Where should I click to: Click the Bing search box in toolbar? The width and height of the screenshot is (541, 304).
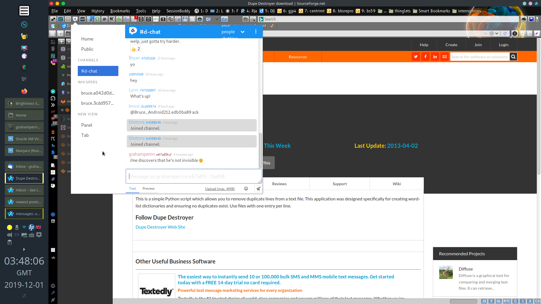[x=388, y=19]
